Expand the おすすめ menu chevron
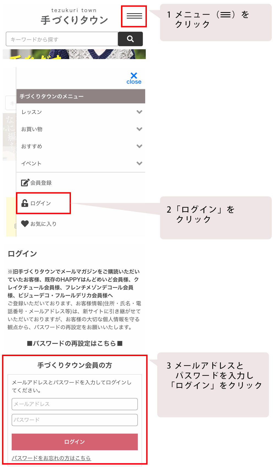This screenshot has height=467, width=275. (x=139, y=146)
